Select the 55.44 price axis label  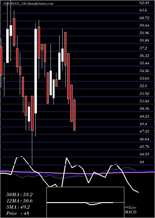tap(144, 63)
